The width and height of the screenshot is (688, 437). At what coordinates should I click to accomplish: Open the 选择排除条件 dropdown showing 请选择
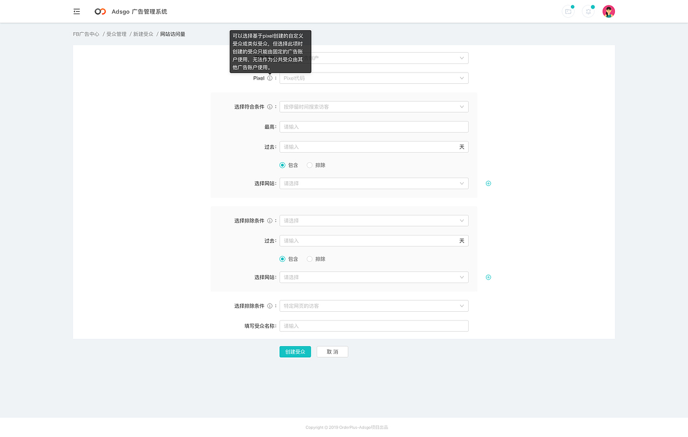[x=374, y=220]
